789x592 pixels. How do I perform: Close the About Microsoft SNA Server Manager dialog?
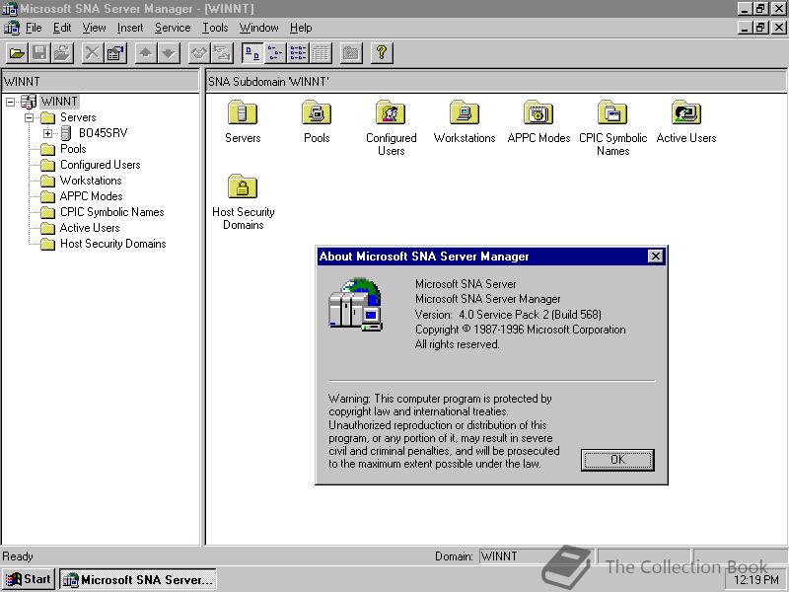pos(656,257)
